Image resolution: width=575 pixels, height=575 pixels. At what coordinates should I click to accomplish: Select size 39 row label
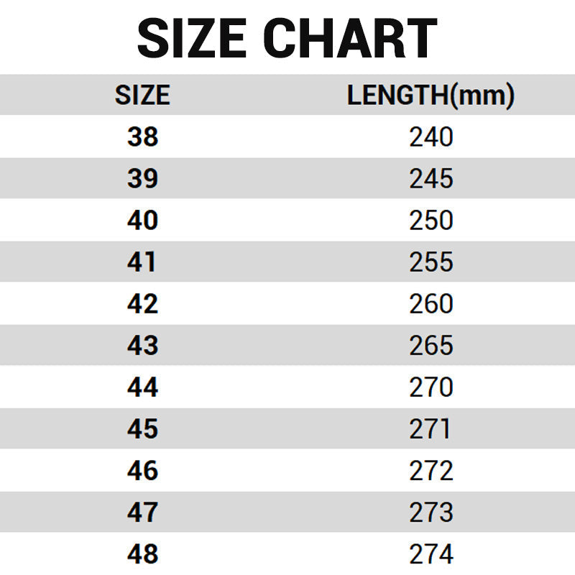pos(142,178)
